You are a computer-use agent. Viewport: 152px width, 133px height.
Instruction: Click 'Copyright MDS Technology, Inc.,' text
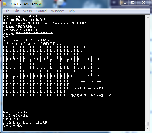pyautogui.click(x=91, y=95)
